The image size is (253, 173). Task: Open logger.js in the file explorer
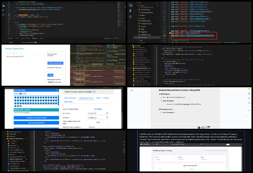coord(143,32)
